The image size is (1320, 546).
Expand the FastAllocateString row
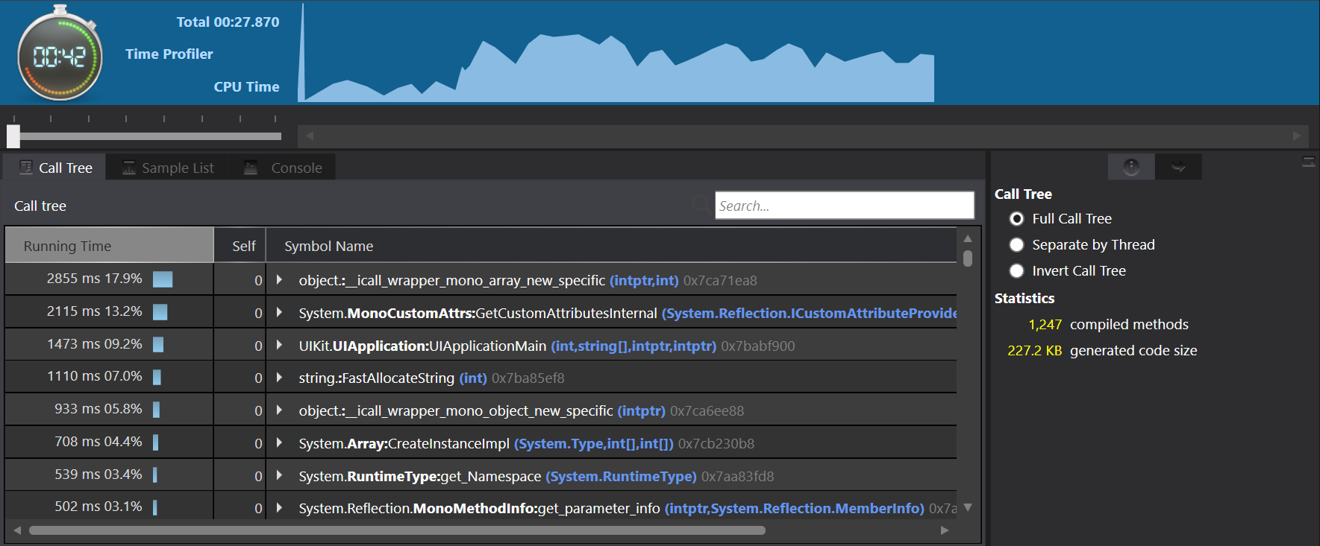click(x=279, y=377)
